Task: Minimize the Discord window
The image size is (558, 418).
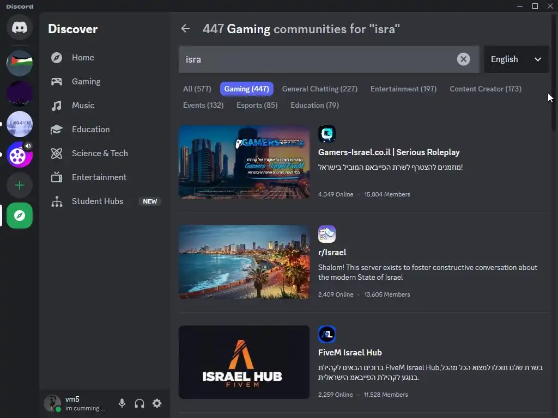Action: [x=520, y=6]
